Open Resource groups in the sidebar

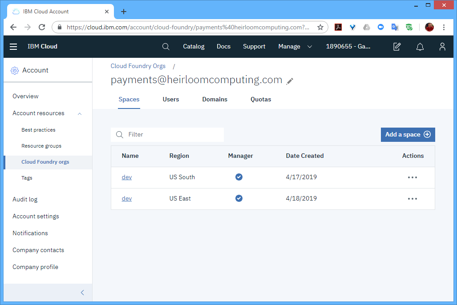[x=41, y=146]
